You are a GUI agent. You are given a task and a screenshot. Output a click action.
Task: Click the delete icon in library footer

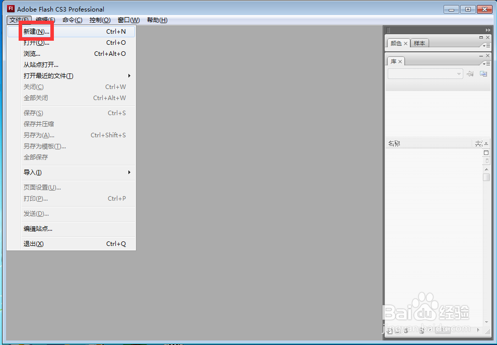tap(422, 331)
